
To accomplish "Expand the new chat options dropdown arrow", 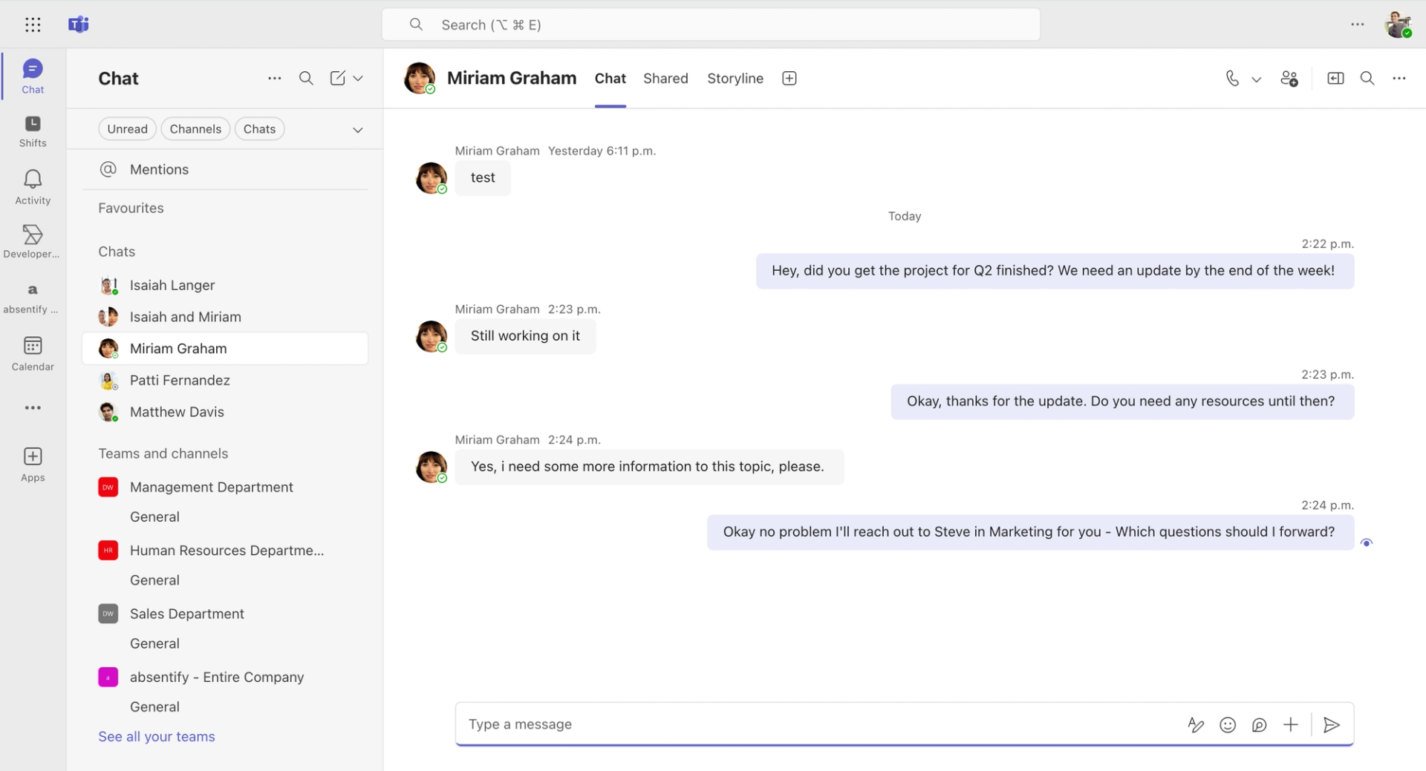I will pyautogui.click(x=358, y=78).
